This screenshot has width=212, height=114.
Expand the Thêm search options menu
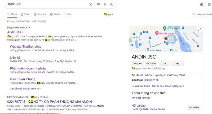(x=68, y=14)
